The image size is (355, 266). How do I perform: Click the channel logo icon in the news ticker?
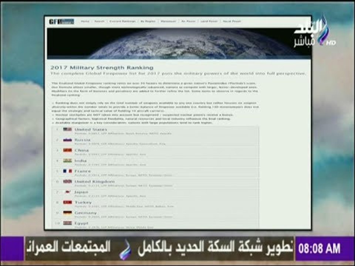coord(125,250)
